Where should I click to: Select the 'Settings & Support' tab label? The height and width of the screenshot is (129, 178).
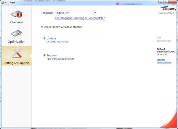coord(16,63)
